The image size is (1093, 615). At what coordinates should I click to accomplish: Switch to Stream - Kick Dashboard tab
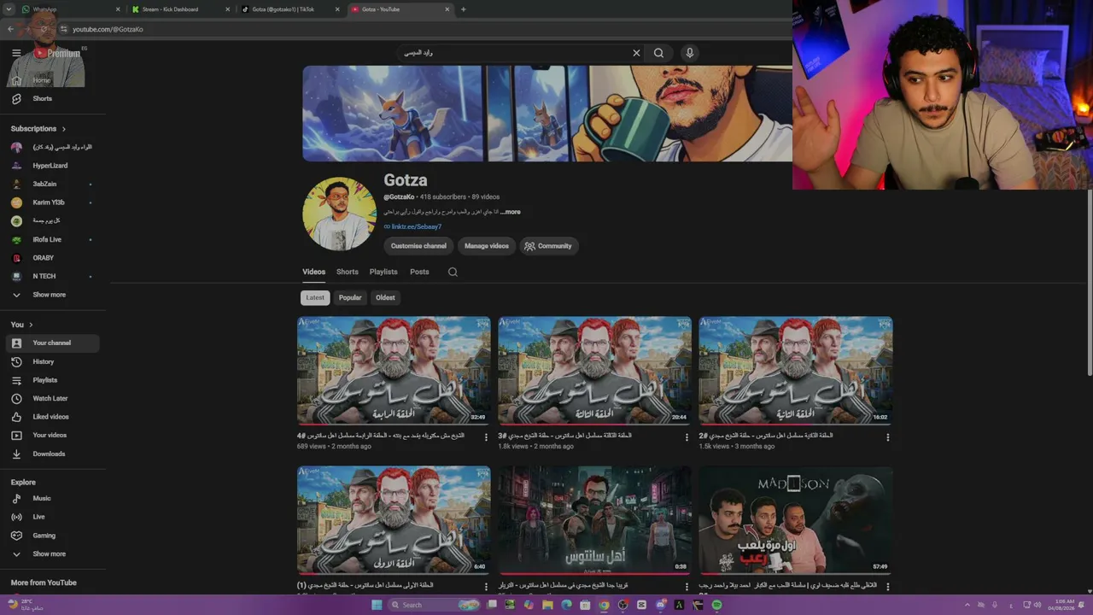181,9
